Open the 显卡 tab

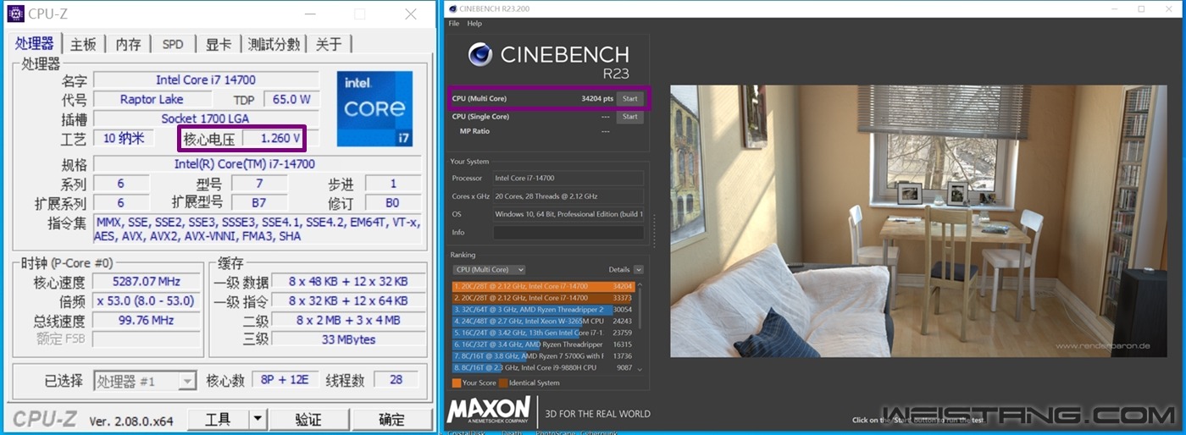pos(219,45)
